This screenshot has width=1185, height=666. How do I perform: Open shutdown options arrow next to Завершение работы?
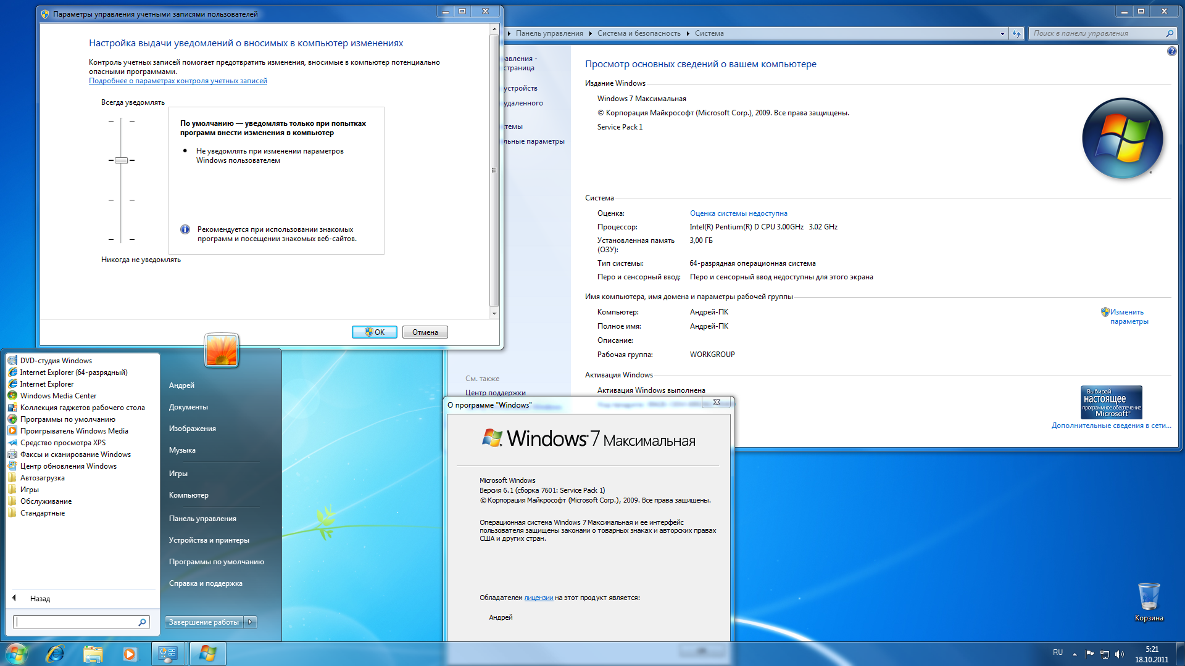(250, 622)
